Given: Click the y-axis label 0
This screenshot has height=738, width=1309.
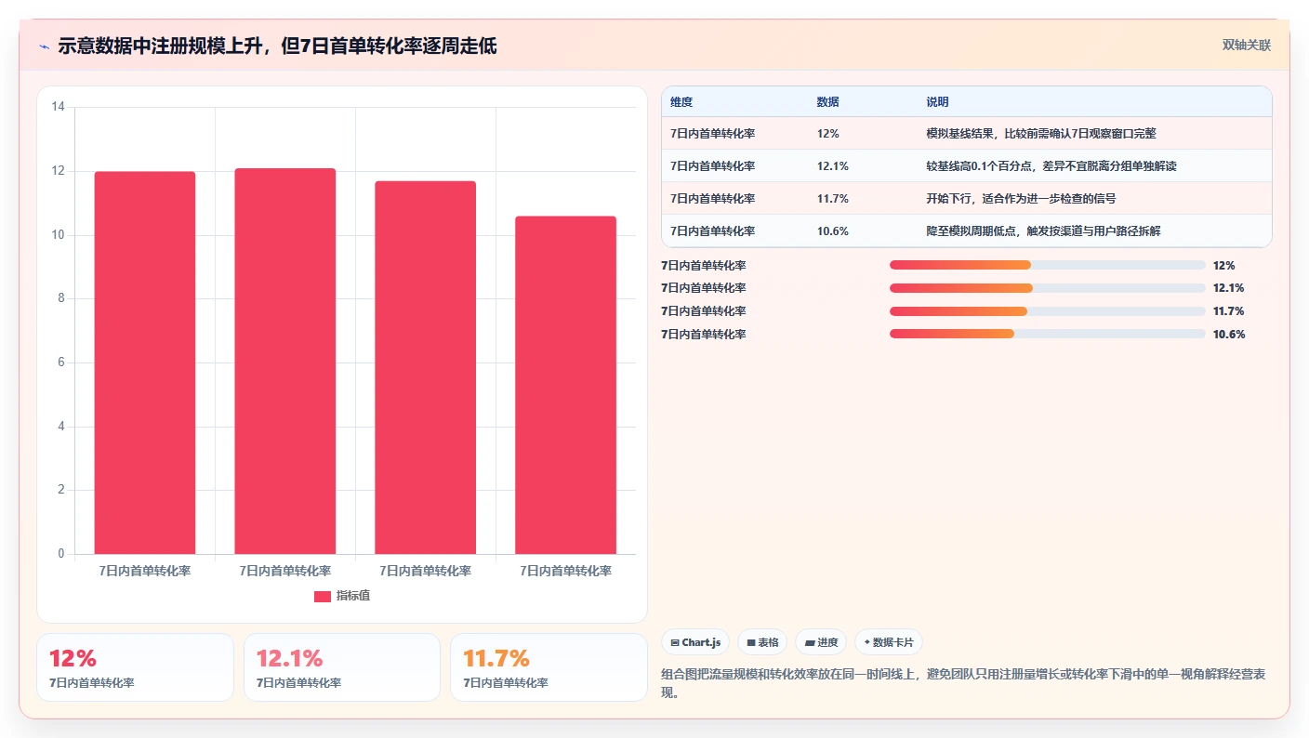Looking at the screenshot, I should 61,555.
